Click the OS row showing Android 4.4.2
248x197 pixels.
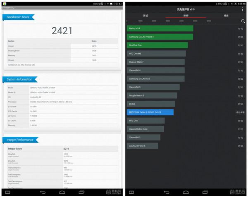tap(62, 97)
